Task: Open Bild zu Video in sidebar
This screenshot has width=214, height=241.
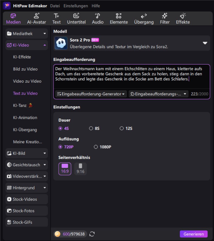Action: tap(25, 69)
